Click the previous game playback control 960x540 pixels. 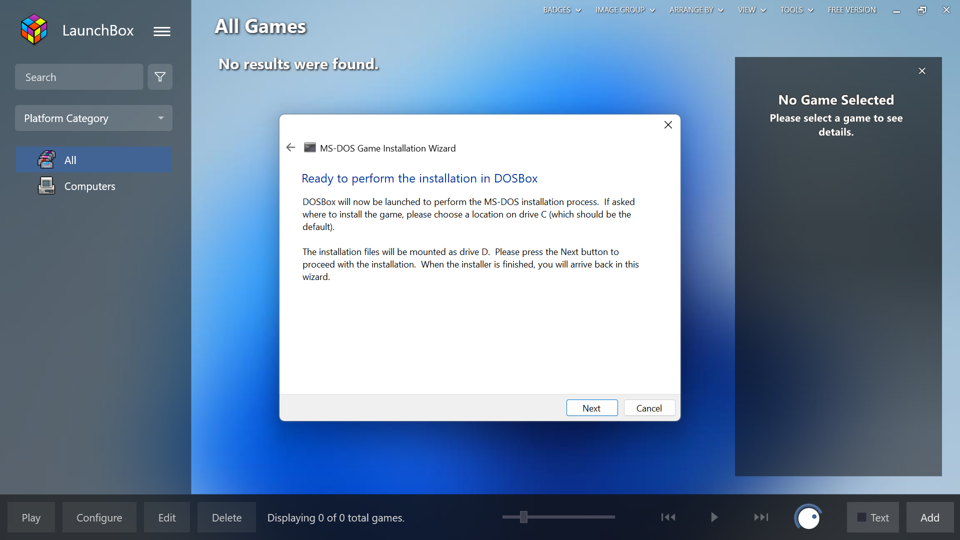coord(668,517)
